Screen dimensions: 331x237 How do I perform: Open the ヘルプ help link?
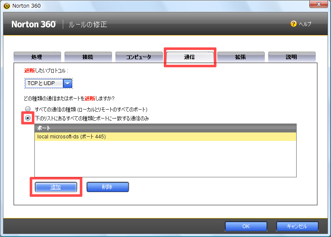[x=305, y=24]
